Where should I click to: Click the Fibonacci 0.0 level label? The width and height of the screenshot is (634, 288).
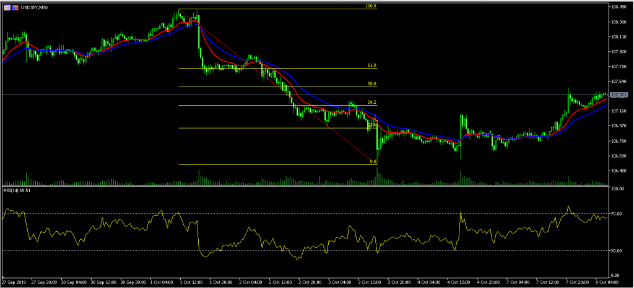click(373, 162)
